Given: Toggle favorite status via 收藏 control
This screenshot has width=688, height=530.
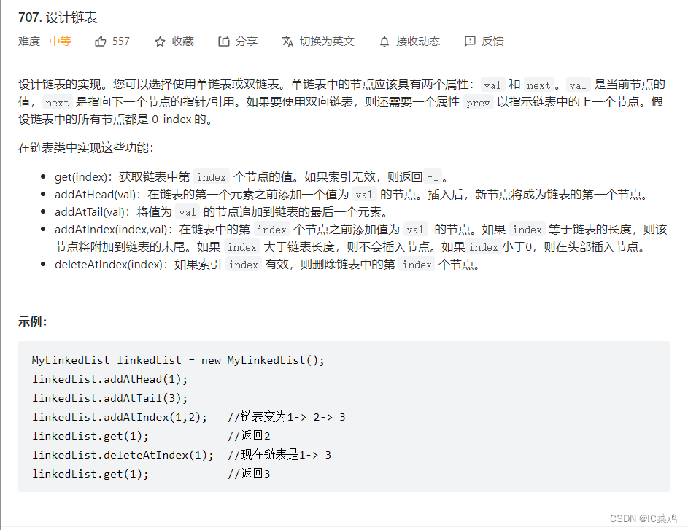Looking at the screenshot, I should click(174, 42).
